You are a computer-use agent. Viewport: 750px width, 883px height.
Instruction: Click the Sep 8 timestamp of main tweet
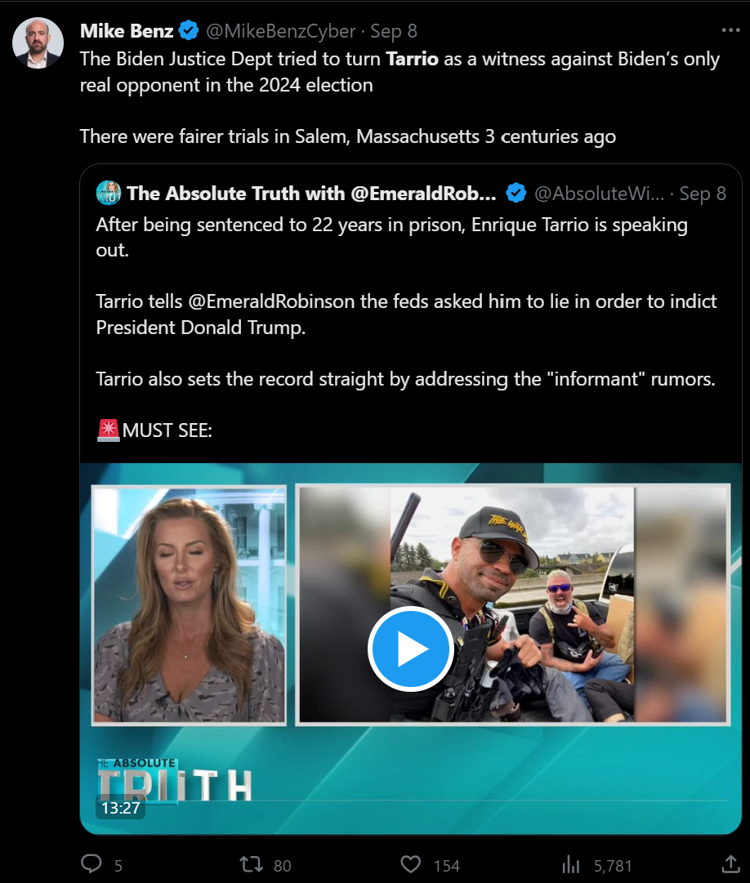[394, 31]
